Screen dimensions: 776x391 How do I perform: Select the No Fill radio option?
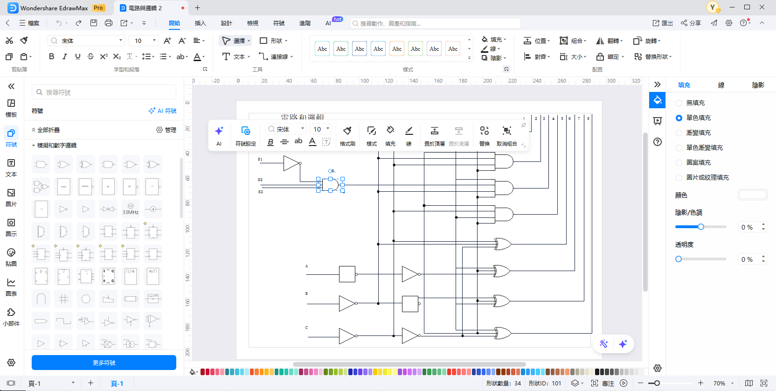click(x=679, y=103)
